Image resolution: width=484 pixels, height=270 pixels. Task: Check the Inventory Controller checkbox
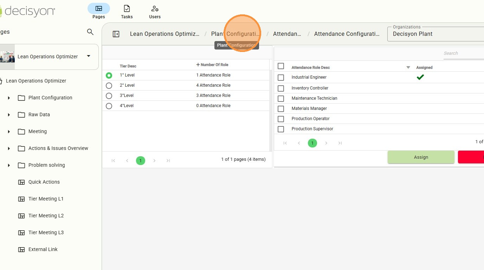(281, 88)
